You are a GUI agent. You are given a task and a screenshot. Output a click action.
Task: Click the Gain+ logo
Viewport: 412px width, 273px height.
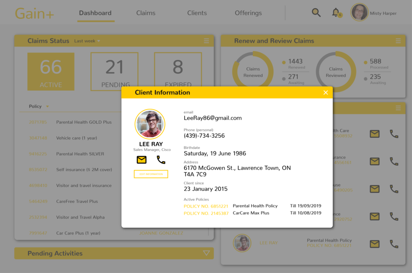[x=34, y=13]
